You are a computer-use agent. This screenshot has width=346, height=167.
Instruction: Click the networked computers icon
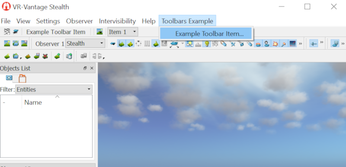coord(83,56)
